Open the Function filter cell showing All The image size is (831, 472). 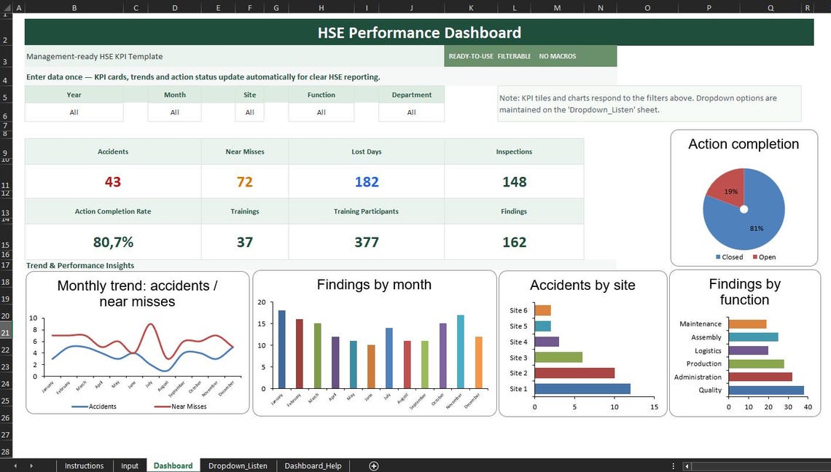[321, 112]
